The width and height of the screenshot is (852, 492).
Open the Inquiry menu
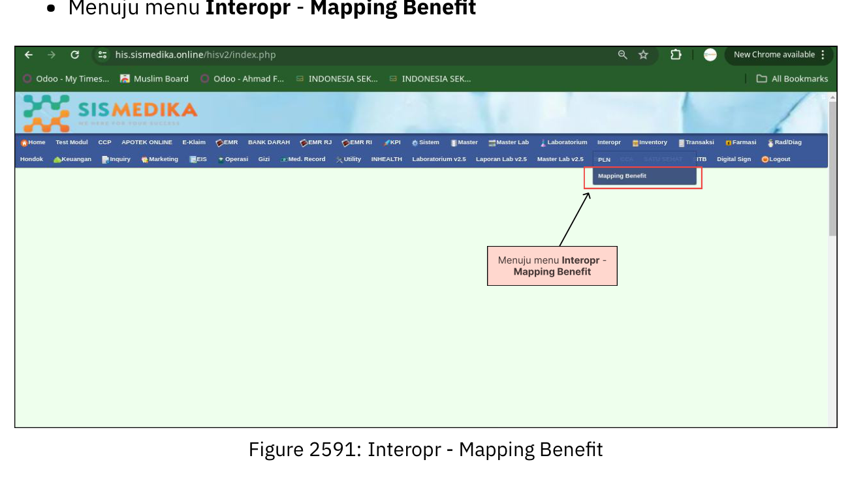point(116,159)
